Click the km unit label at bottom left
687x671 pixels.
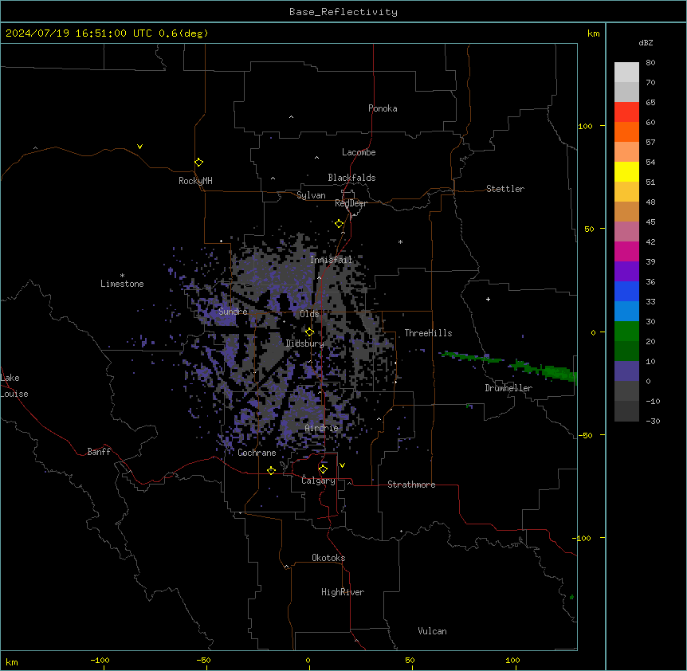pyautogui.click(x=11, y=661)
